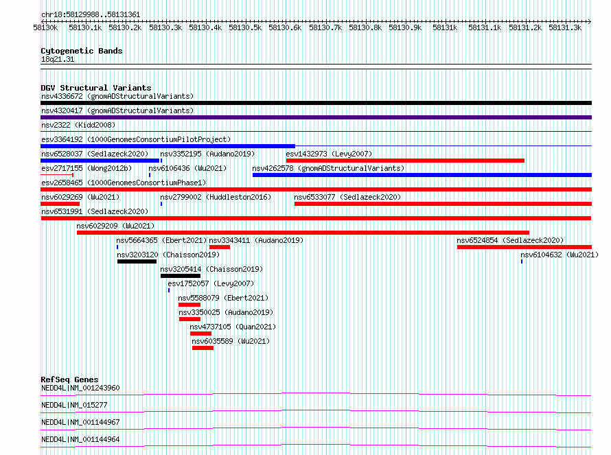Screen dimensions: 611x455
Task: Select the red esv1432973 variant bar
Action: [405, 161]
